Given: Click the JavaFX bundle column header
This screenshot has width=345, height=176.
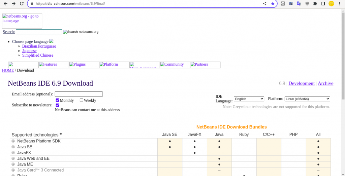Looking at the screenshot, I should pos(194,135).
